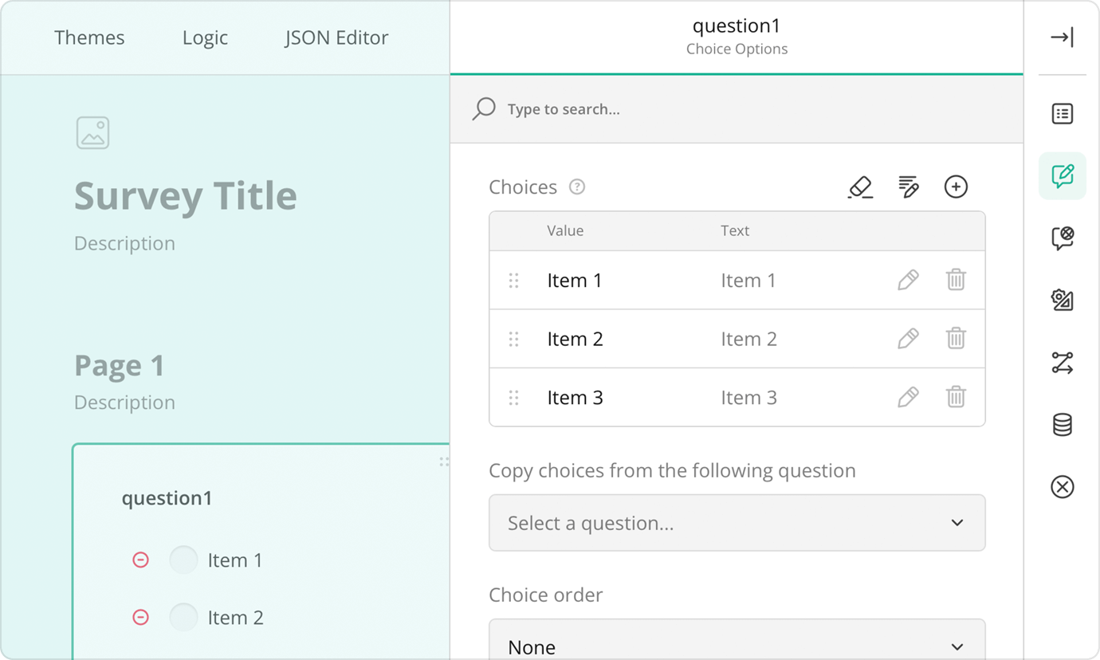Remove Item 2 using the minus toggle

pyautogui.click(x=141, y=617)
